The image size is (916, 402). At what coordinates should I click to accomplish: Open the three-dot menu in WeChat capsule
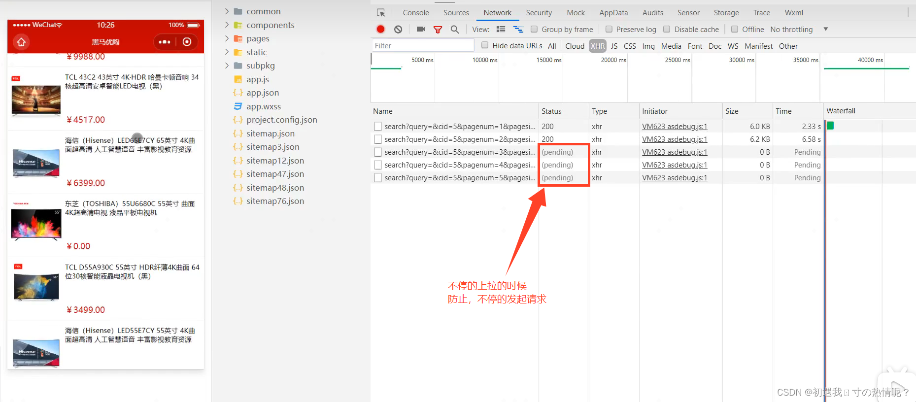[165, 42]
